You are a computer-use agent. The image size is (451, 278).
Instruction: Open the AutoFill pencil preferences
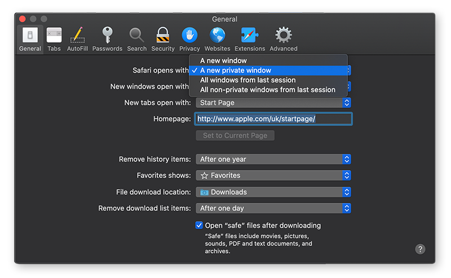click(77, 39)
